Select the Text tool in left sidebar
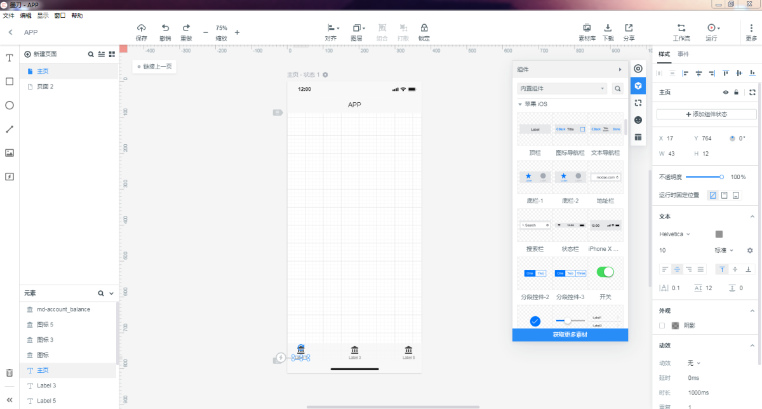Viewport: 762px width, 409px height. point(10,58)
